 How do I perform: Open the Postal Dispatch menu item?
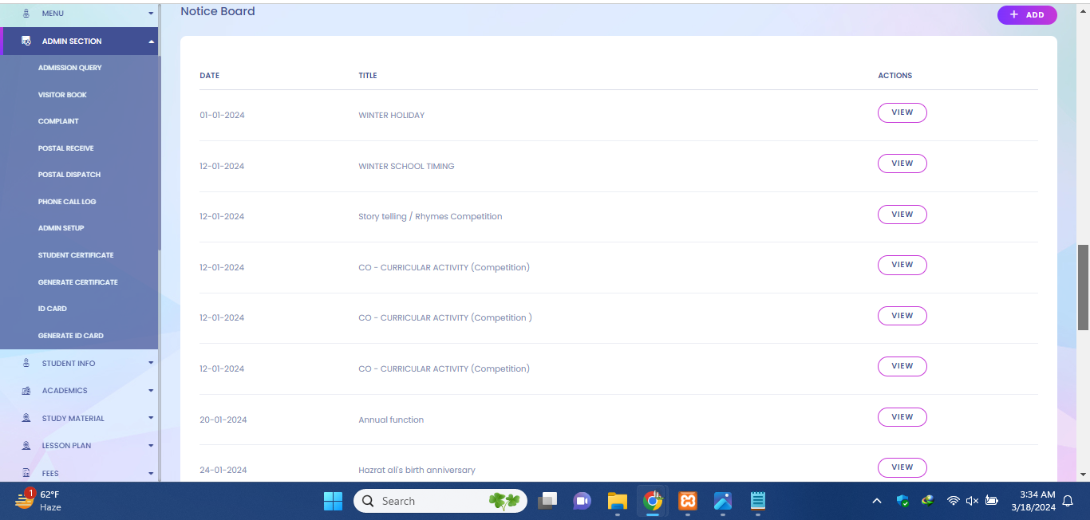pyautogui.click(x=69, y=175)
